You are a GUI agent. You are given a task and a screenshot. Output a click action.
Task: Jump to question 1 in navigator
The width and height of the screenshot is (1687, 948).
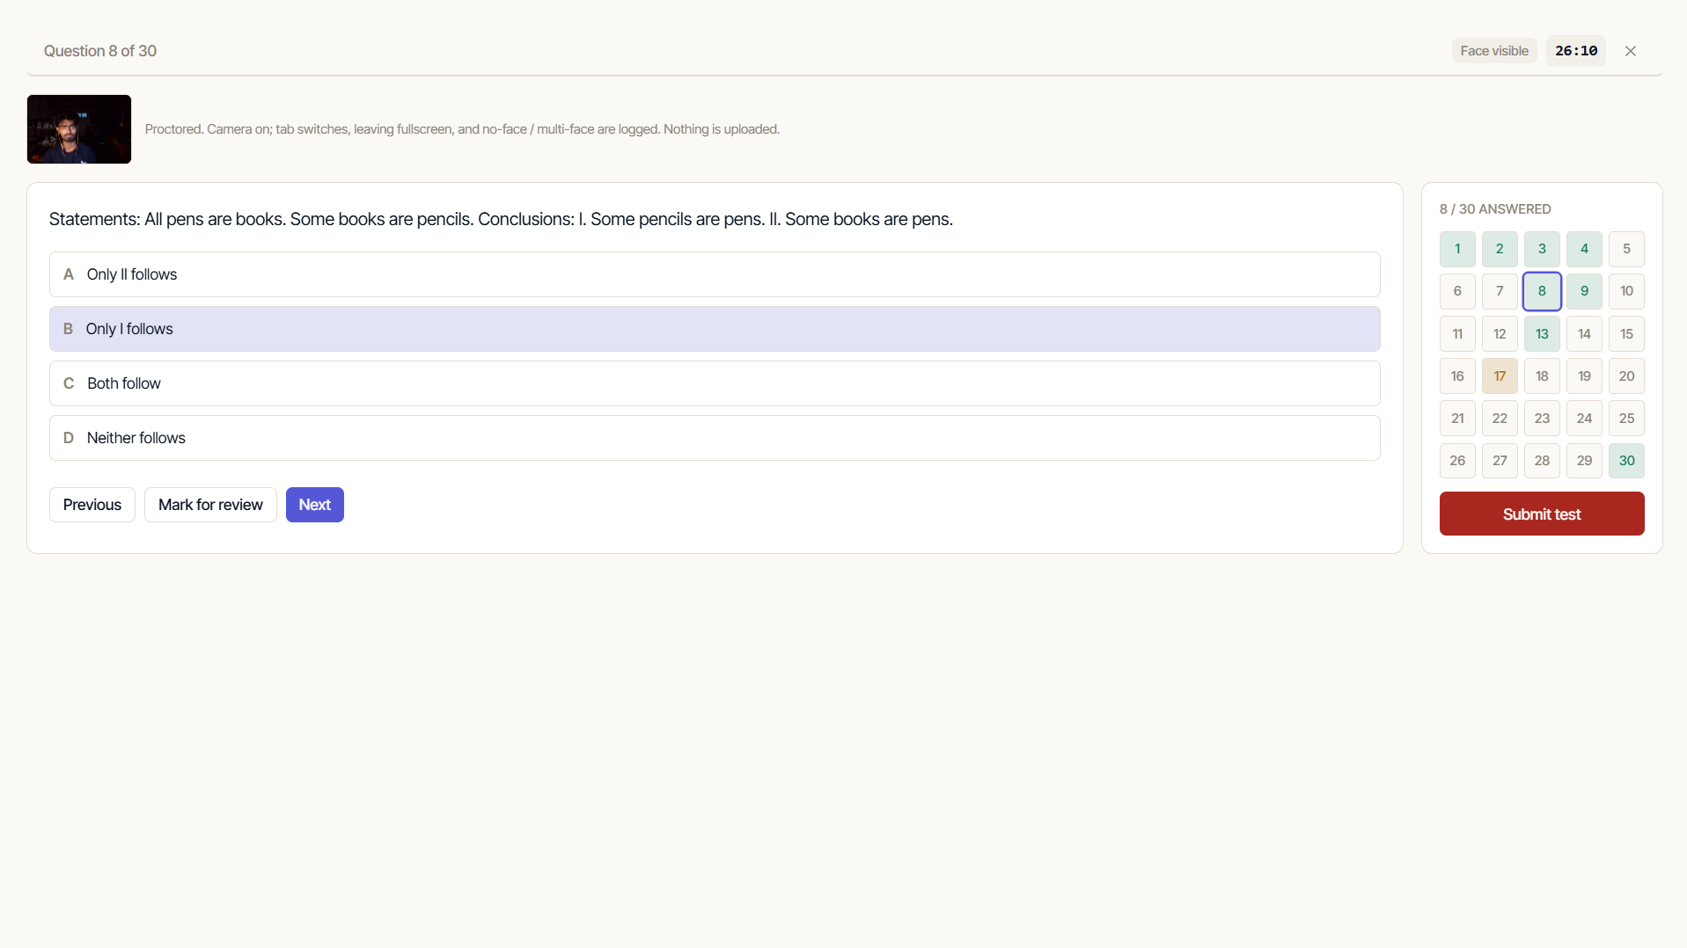(x=1457, y=249)
